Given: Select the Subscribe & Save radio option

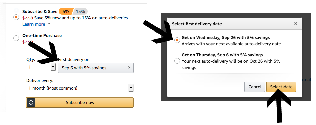Looking at the screenshot, I should (x=16, y=17).
